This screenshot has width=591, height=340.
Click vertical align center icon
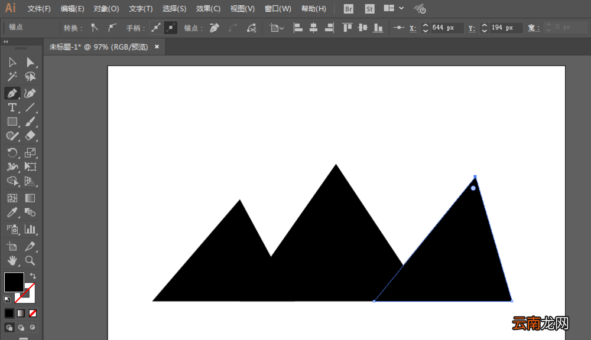pos(363,28)
